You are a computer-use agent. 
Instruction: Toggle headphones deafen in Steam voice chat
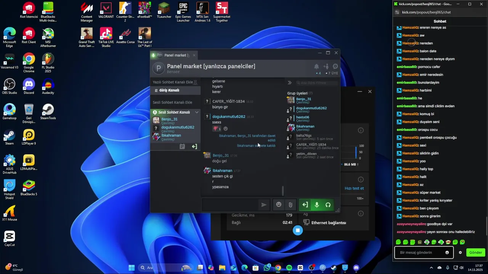[x=328, y=205]
